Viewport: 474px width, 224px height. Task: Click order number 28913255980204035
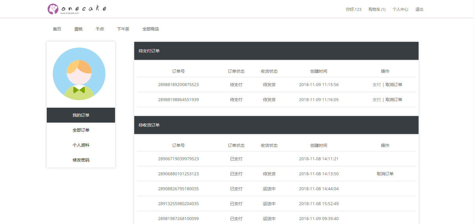(178, 204)
